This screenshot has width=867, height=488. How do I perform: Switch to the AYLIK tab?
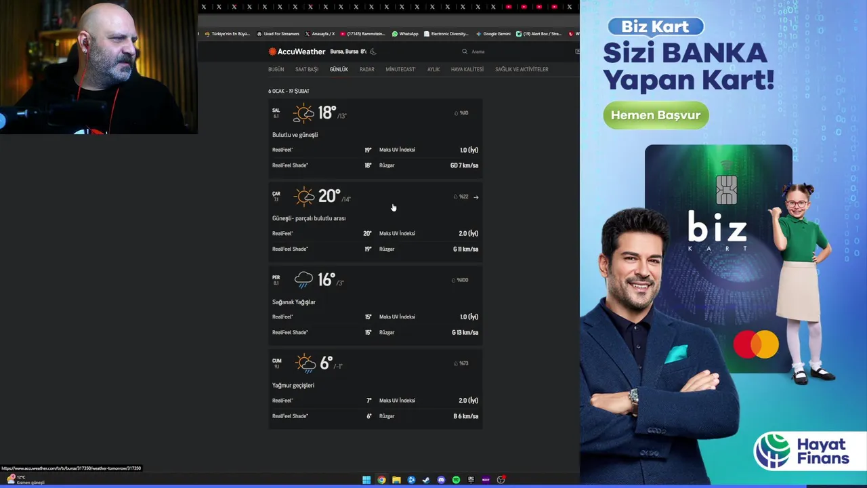(433, 69)
